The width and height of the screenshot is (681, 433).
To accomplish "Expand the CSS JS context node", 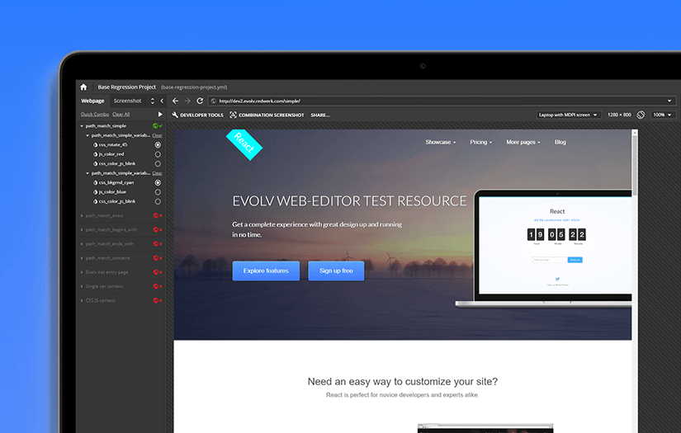I will [82, 300].
